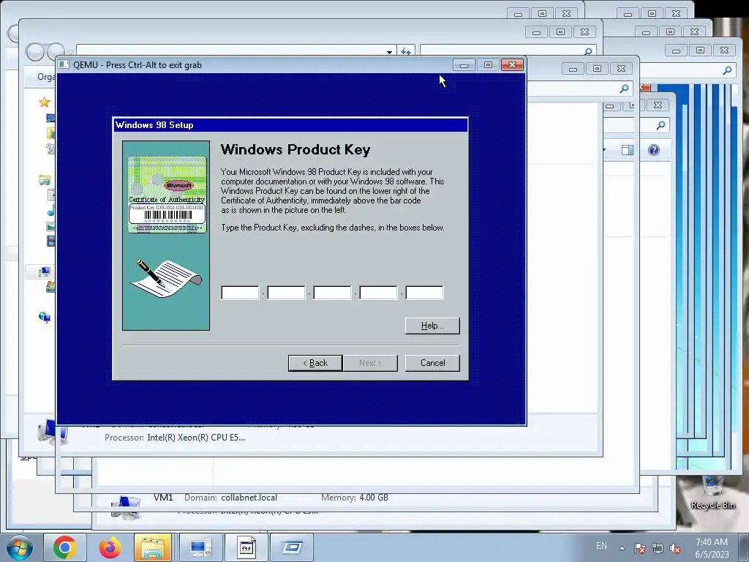
Task: Show hidden system tray icons
Action: pos(622,548)
